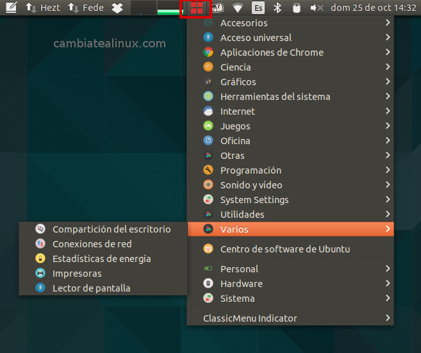Click the Impresoras printer icon

click(40, 274)
